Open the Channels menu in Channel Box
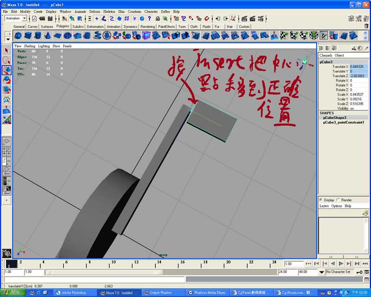The image size is (371, 297). pyautogui.click(x=326, y=55)
